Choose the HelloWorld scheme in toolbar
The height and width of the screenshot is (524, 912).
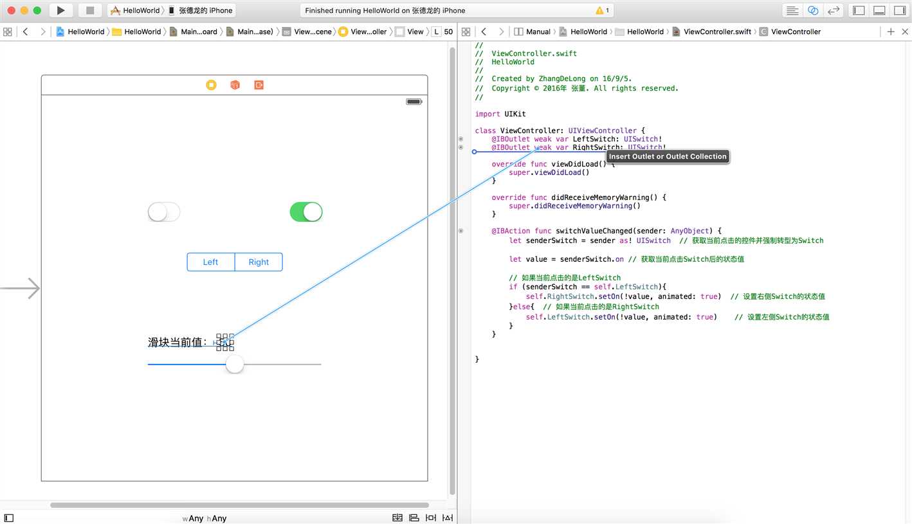(x=136, y=10)
